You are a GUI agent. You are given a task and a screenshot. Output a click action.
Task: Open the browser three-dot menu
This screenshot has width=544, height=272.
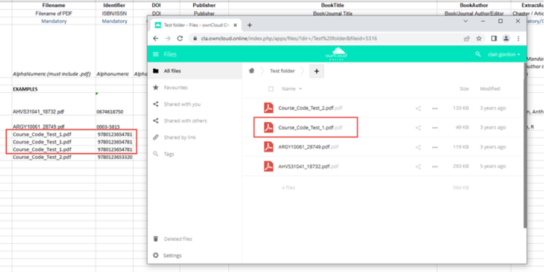tap(518, 39)
